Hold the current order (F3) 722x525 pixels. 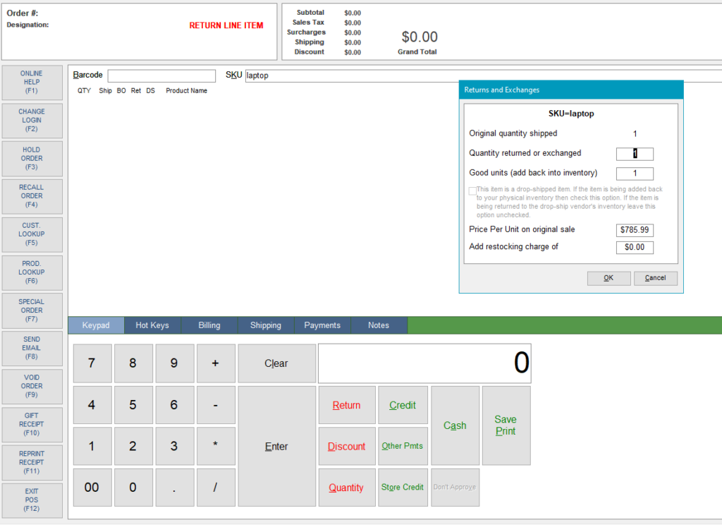32,158
